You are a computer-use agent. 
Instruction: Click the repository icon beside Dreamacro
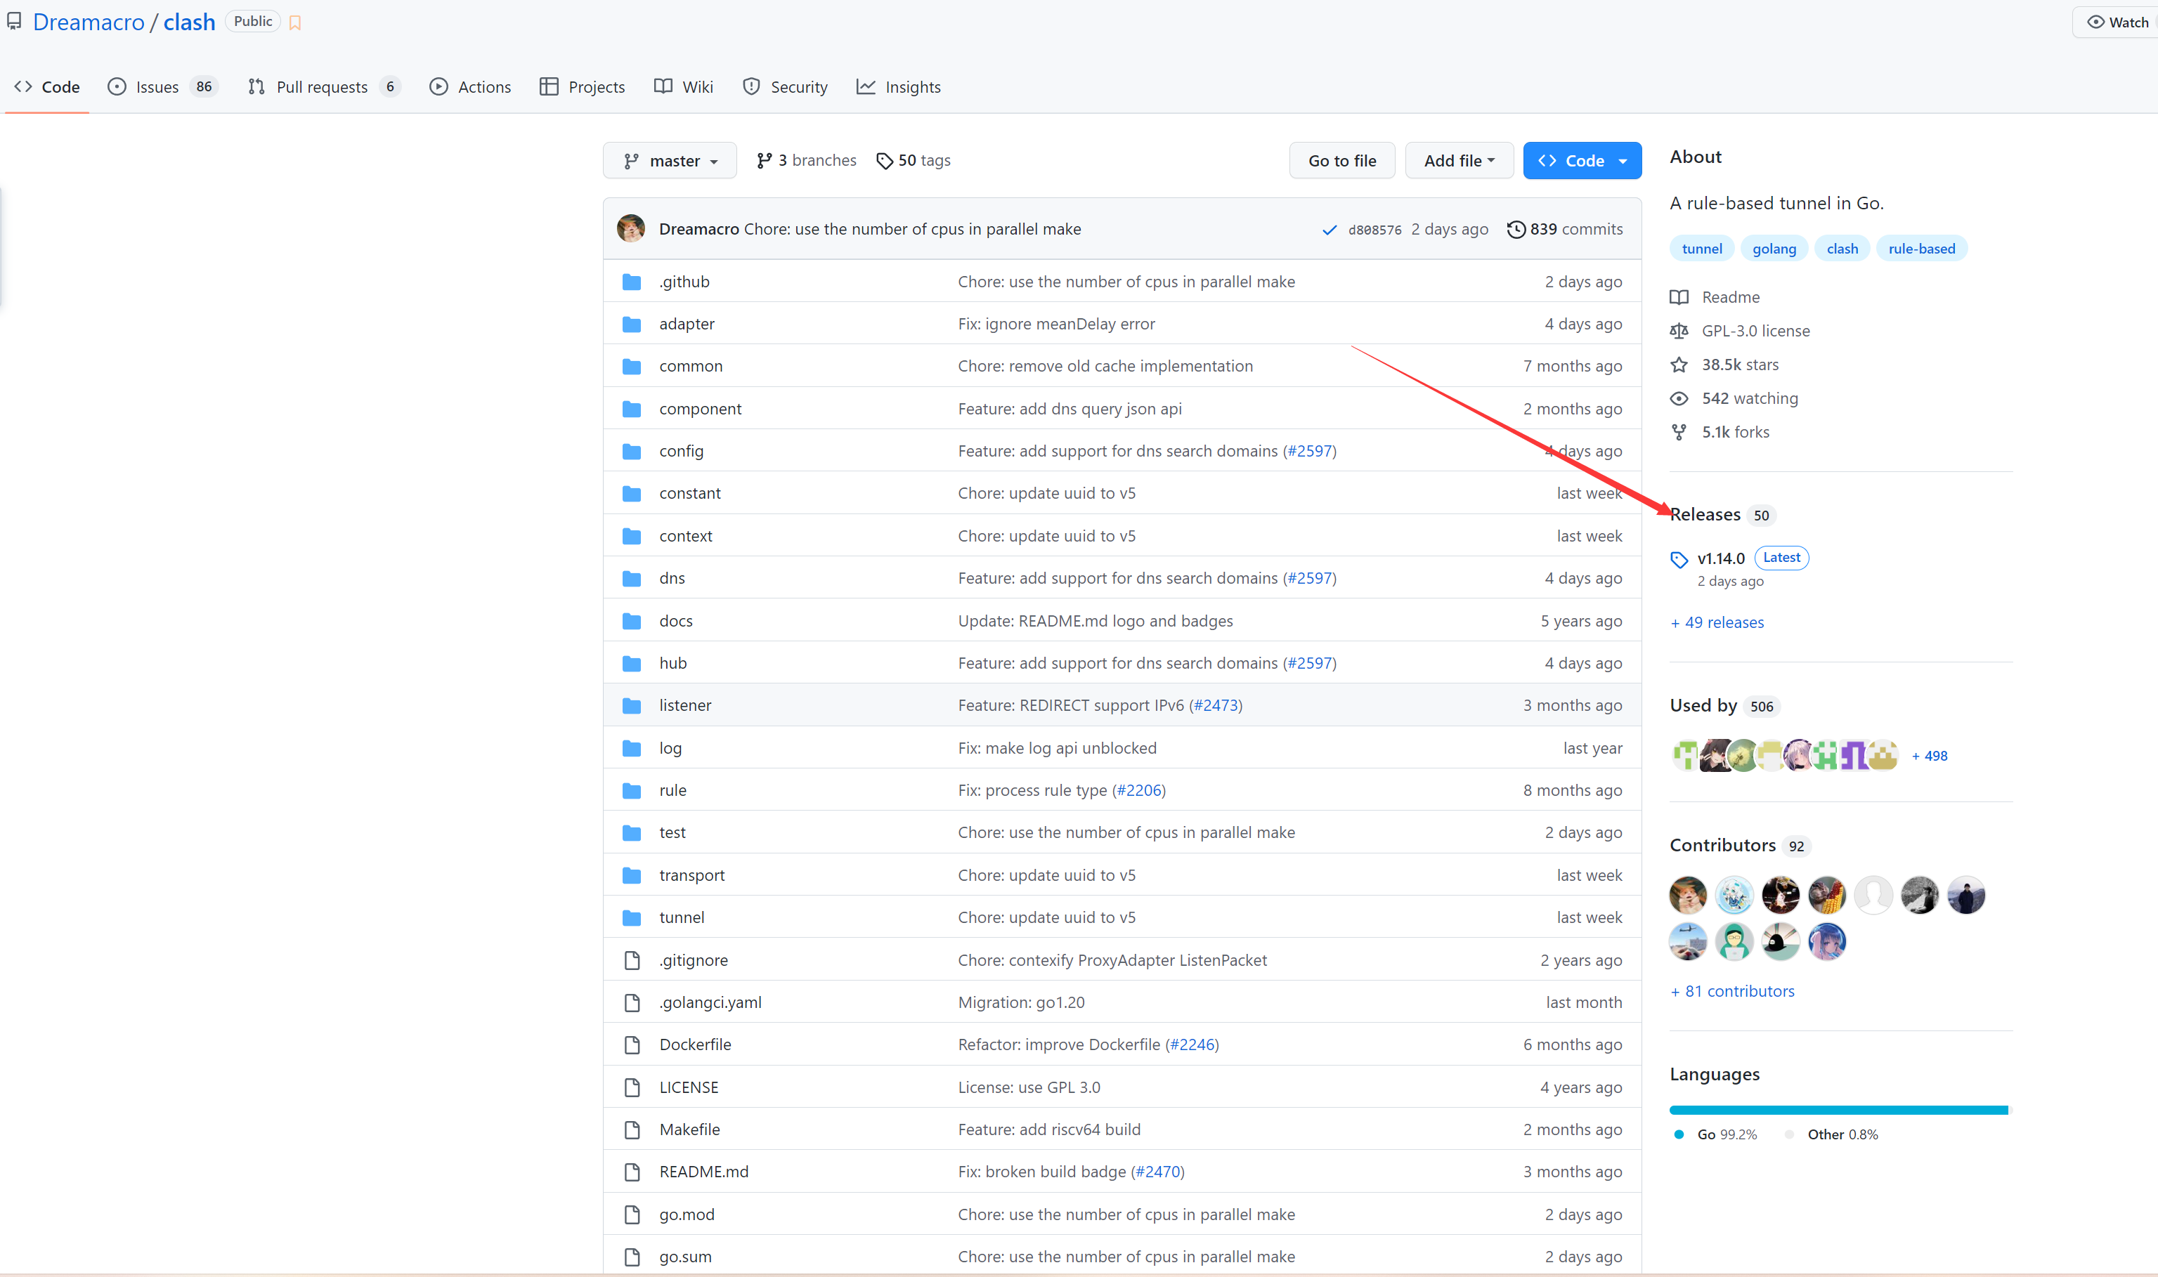coord(14,22)
